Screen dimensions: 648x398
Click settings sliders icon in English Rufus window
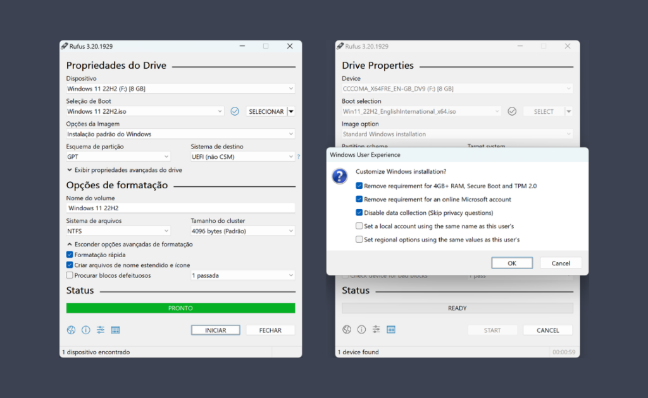[x=376, y=330]
